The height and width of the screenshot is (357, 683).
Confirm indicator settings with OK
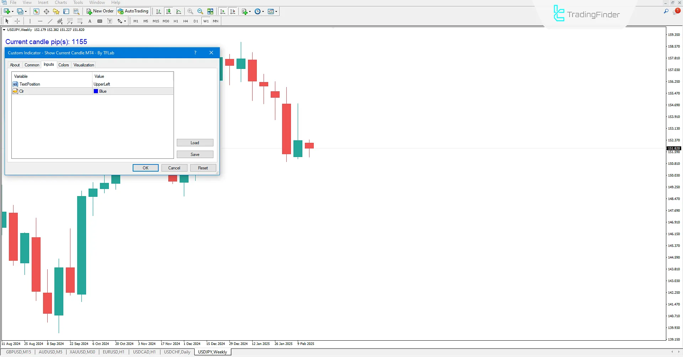point(145,168)
